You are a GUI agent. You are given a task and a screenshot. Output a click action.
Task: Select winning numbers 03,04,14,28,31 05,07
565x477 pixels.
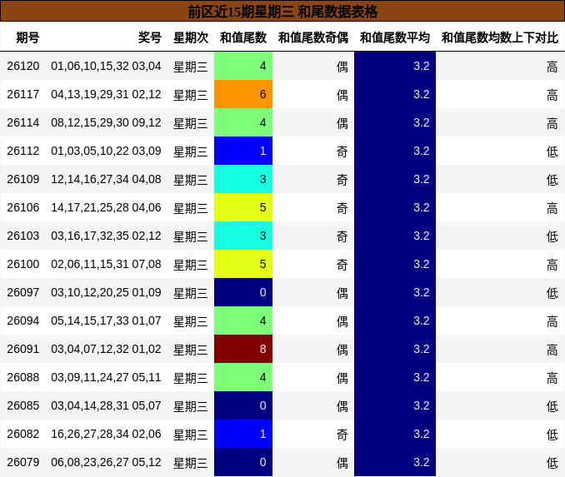coord(106,405)
